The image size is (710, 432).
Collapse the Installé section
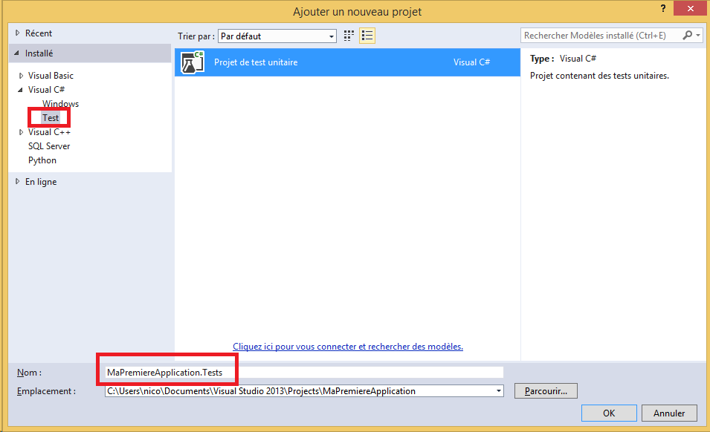click(x=17, y=53)
